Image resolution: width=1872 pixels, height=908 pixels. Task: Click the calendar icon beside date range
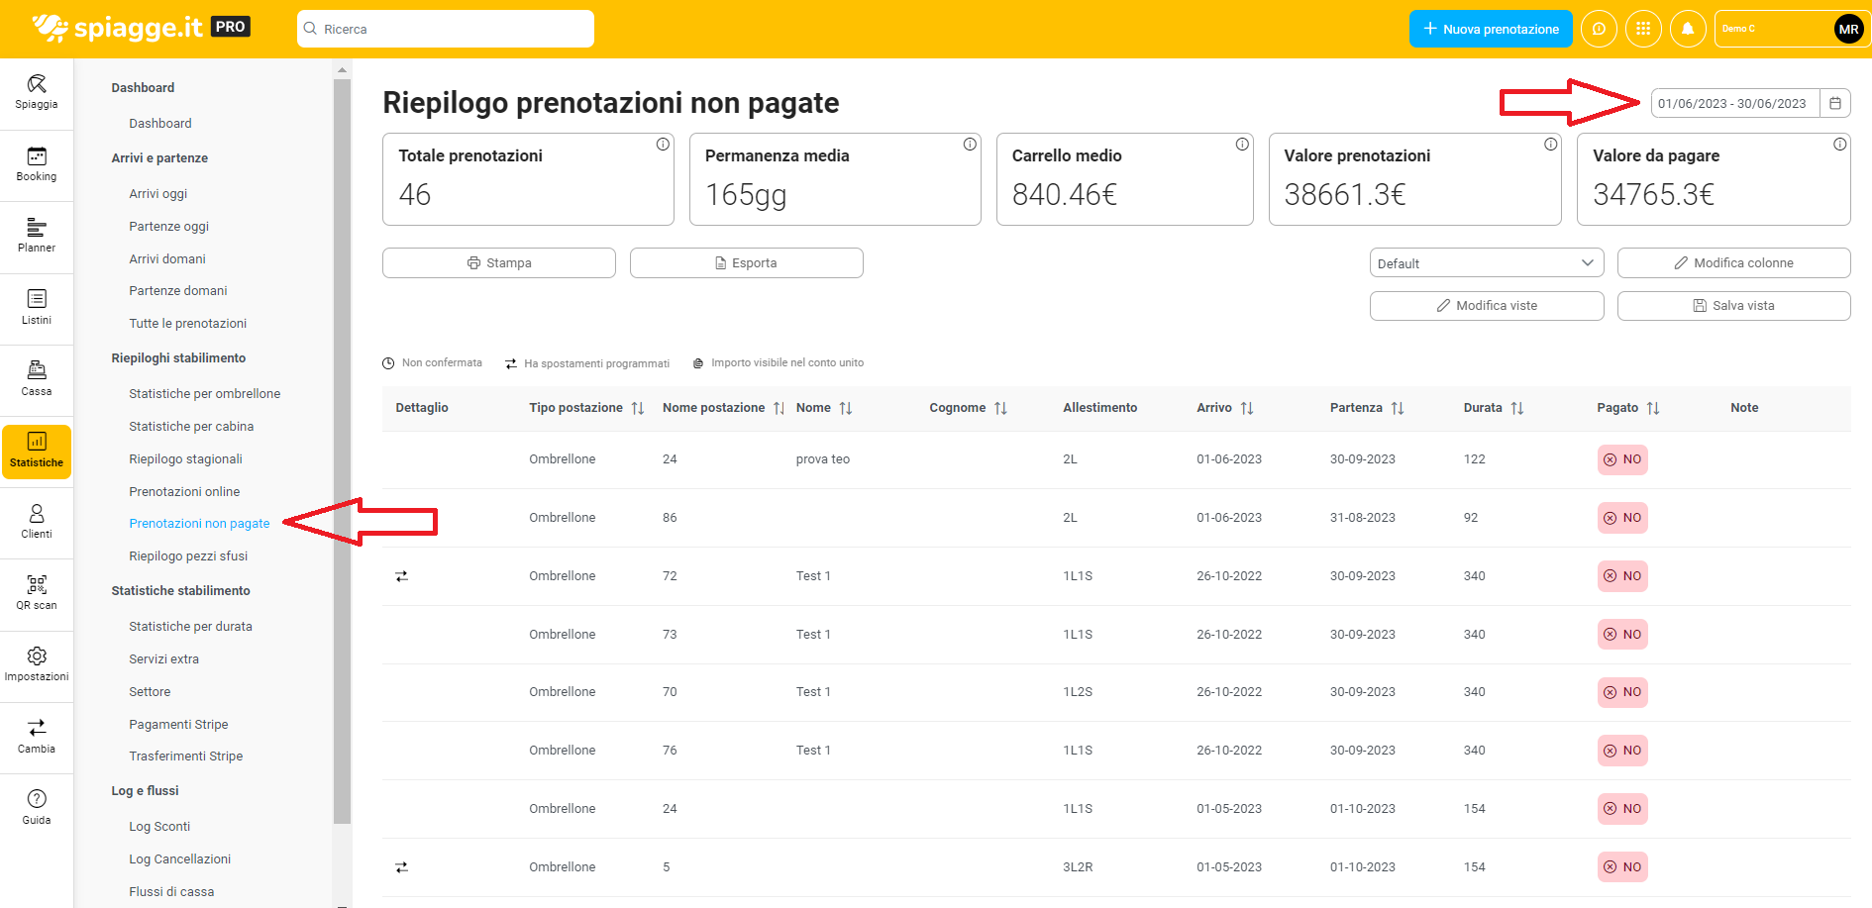(x=1835, y=103)
